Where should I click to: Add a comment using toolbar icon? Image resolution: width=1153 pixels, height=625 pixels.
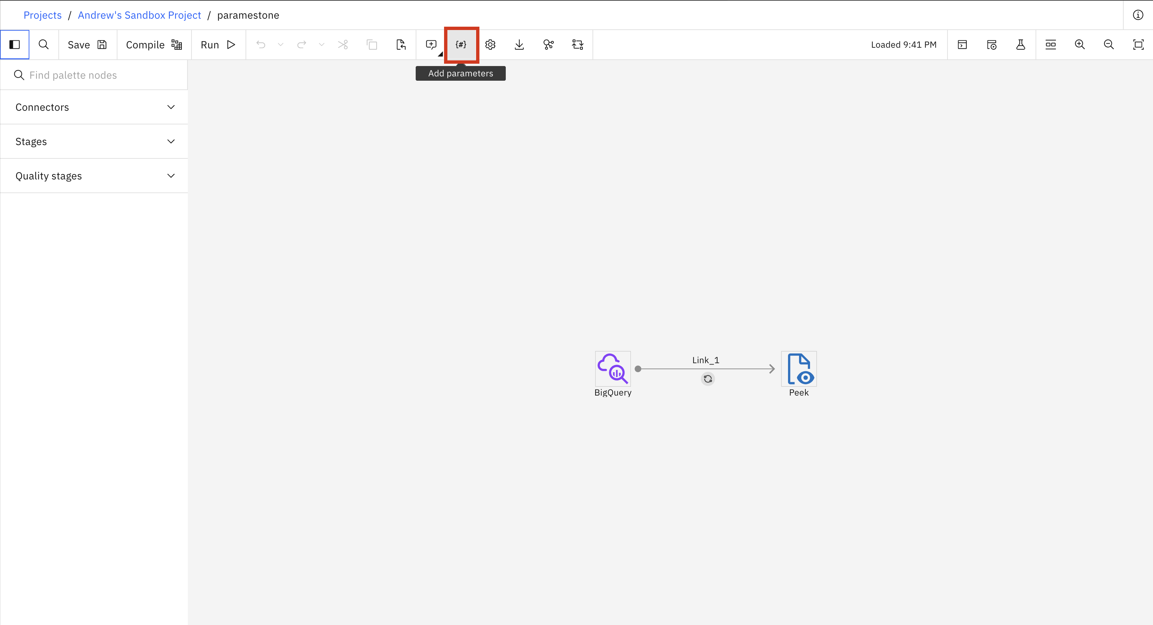point(431,45)
